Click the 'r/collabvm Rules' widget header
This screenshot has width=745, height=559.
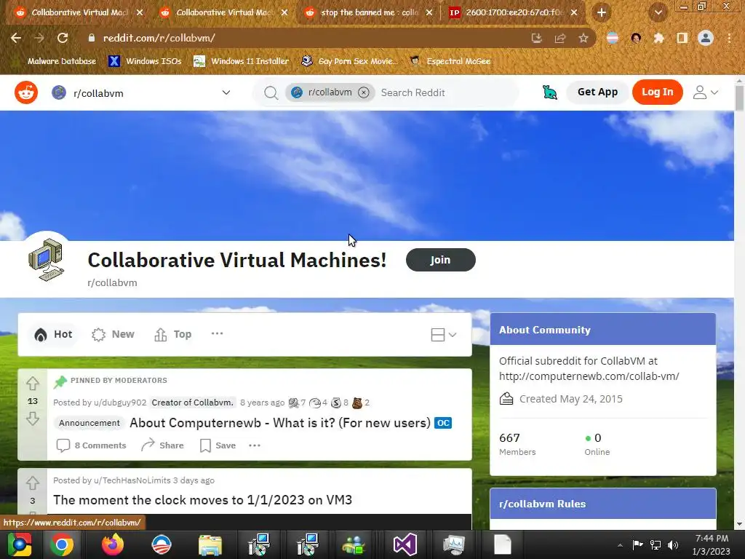602,504
